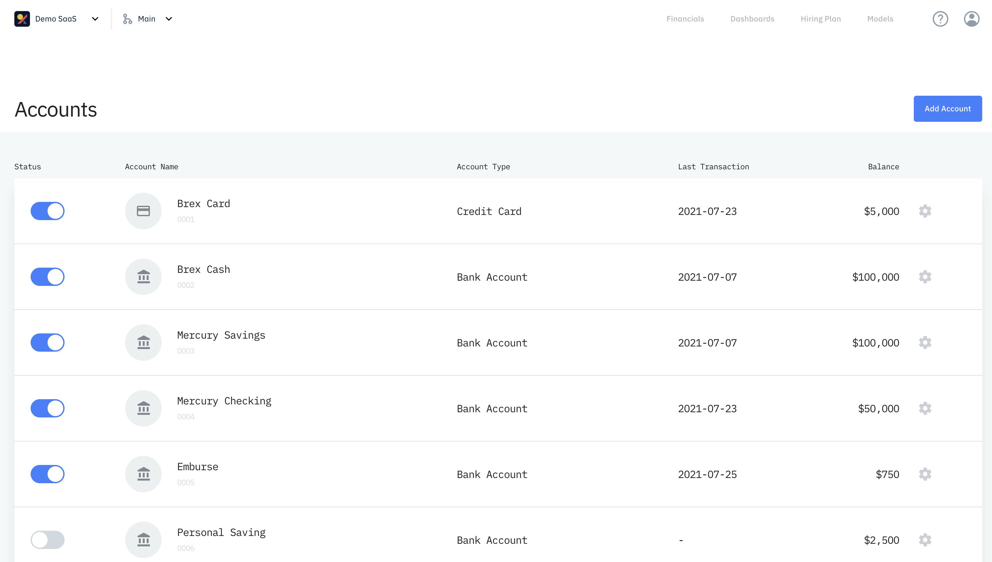Open settings gear for Mercury Savings
The height and width of the screenshot is (562, 992).
pyautogui.click(x=925, y=343)
